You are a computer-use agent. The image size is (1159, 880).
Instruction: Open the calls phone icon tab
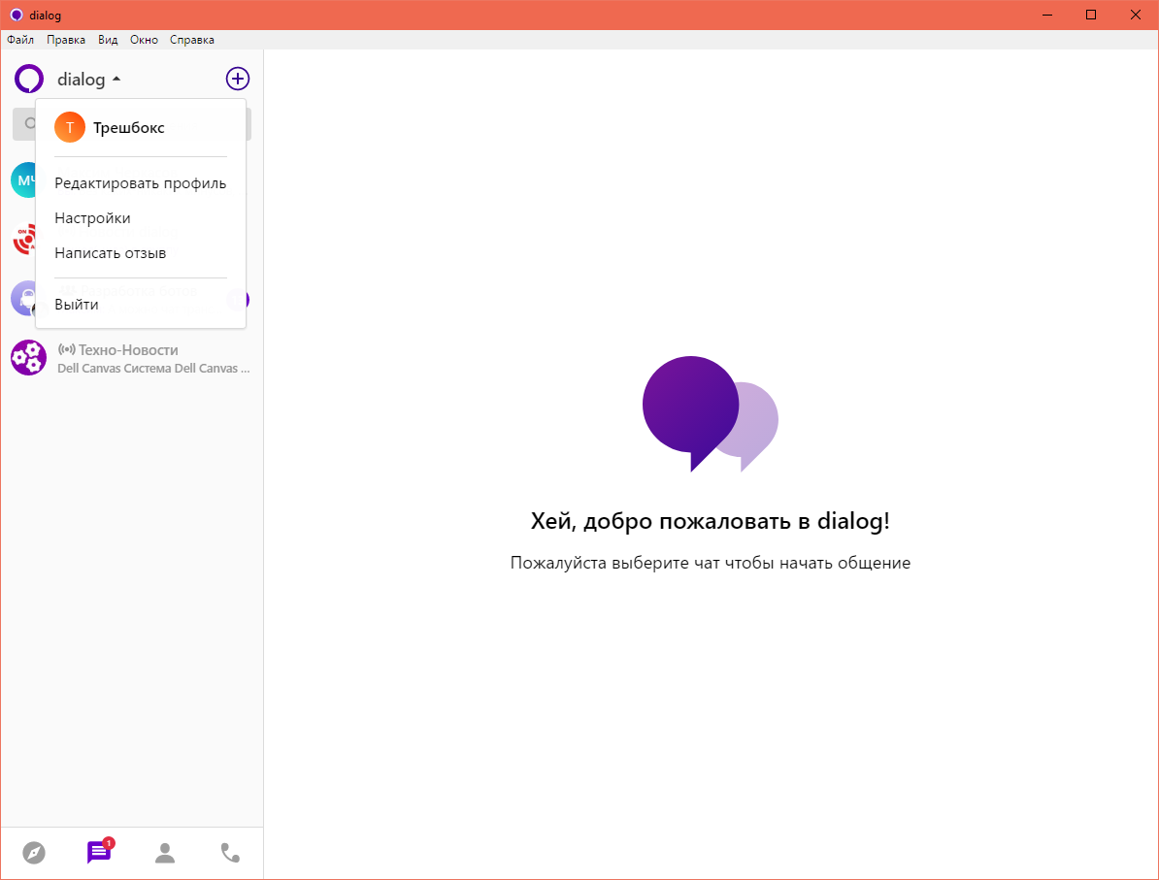pyautogui.click(x=230, y=853)
